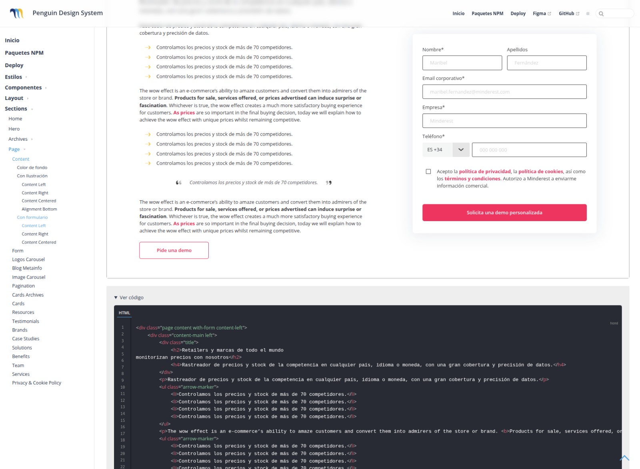The height and width of the screenshot is (469, 640).
Task: Click the first yellow arrow bullet marker
Action: click(x=148, y=48)
